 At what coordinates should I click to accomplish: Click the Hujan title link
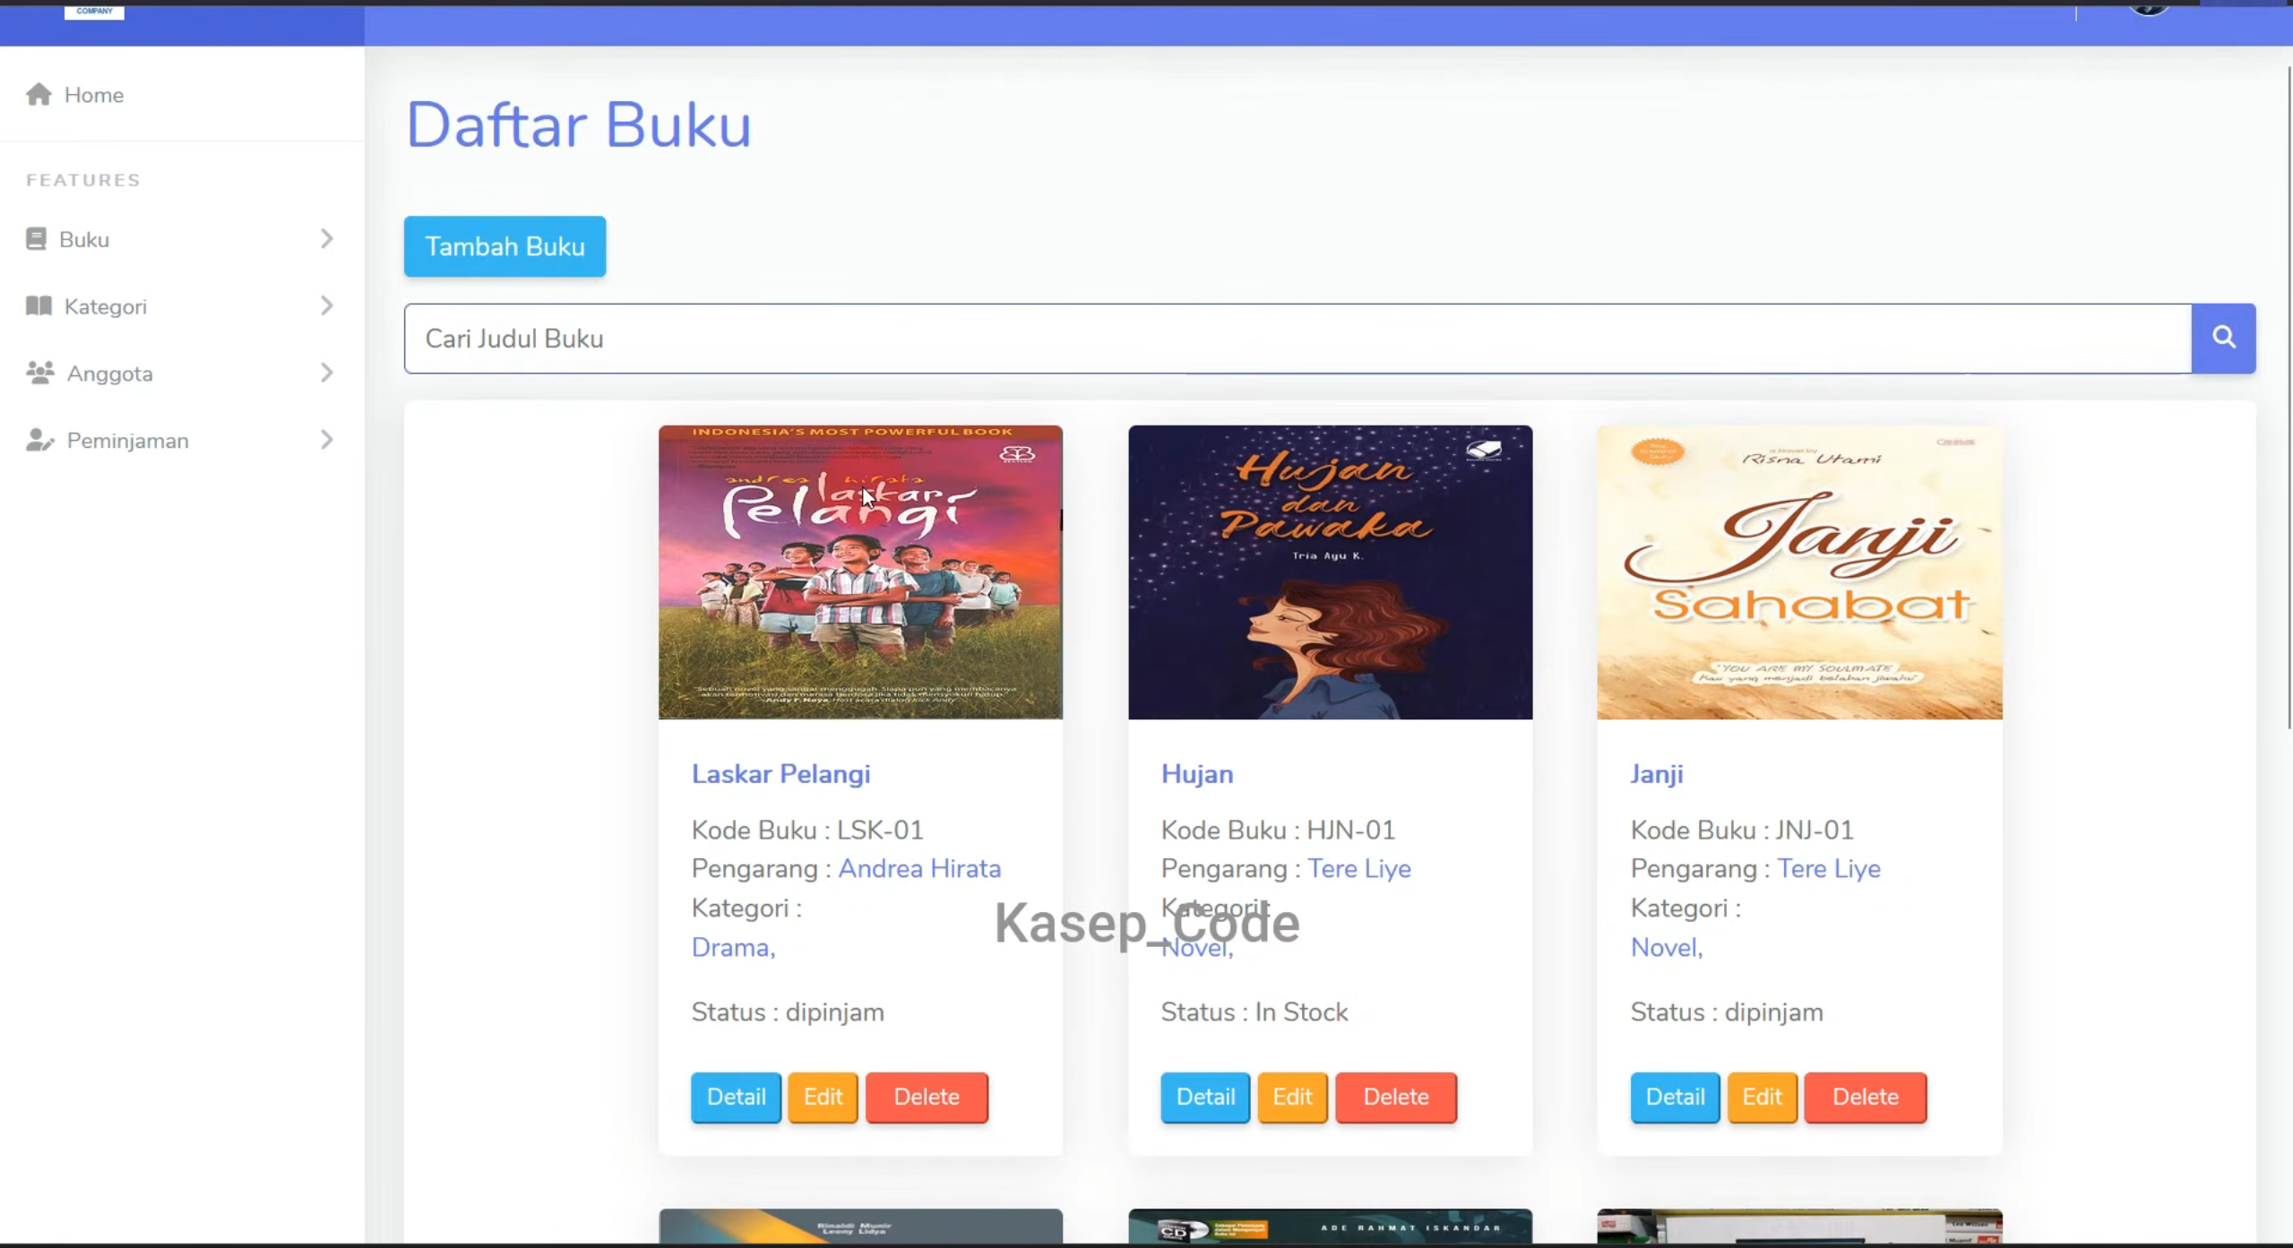[1197, 773]
